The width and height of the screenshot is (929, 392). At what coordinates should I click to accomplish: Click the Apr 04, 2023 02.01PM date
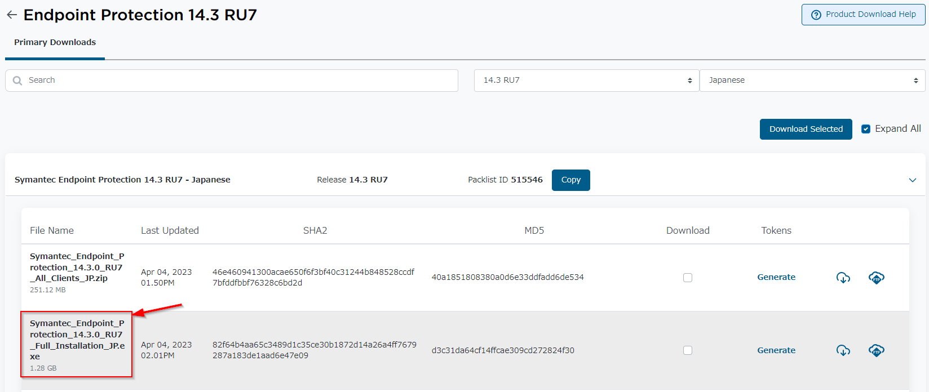[166, 350]
